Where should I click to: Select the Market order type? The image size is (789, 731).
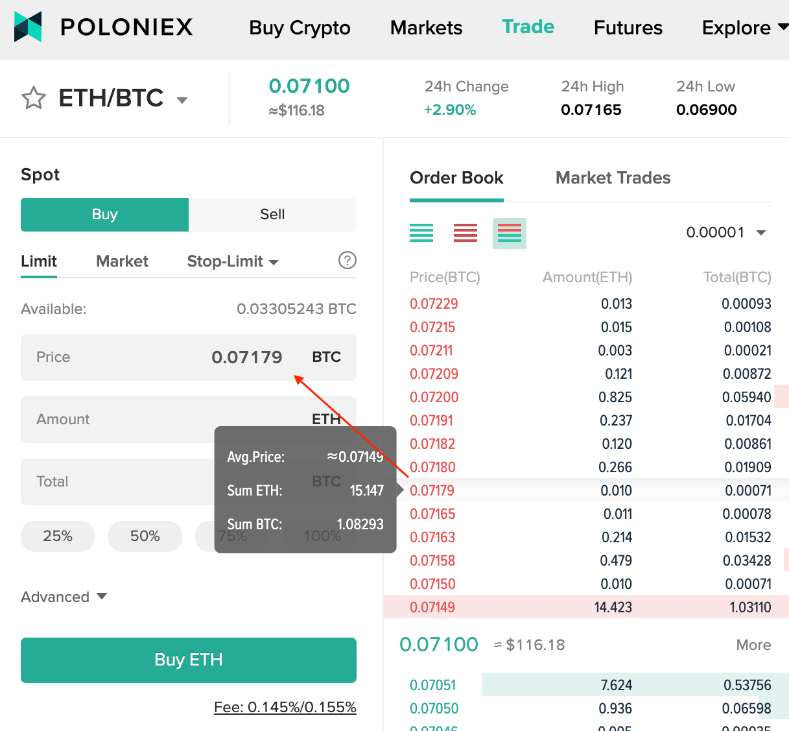(x=122, y=261)
